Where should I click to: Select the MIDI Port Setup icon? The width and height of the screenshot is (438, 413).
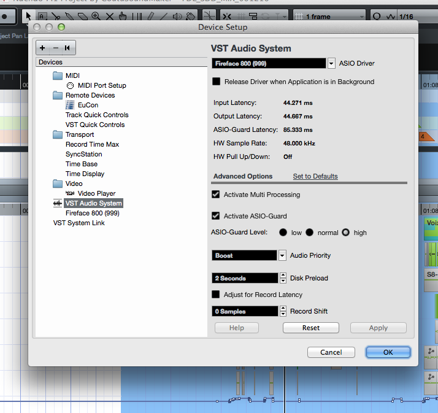coord(71,85)
